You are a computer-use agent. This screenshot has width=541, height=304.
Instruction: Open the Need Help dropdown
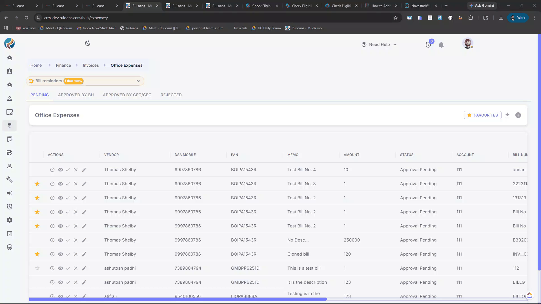click(x=379, y=44)
